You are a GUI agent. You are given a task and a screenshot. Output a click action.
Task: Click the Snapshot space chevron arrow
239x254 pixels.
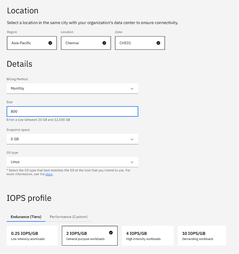[132, 139]
